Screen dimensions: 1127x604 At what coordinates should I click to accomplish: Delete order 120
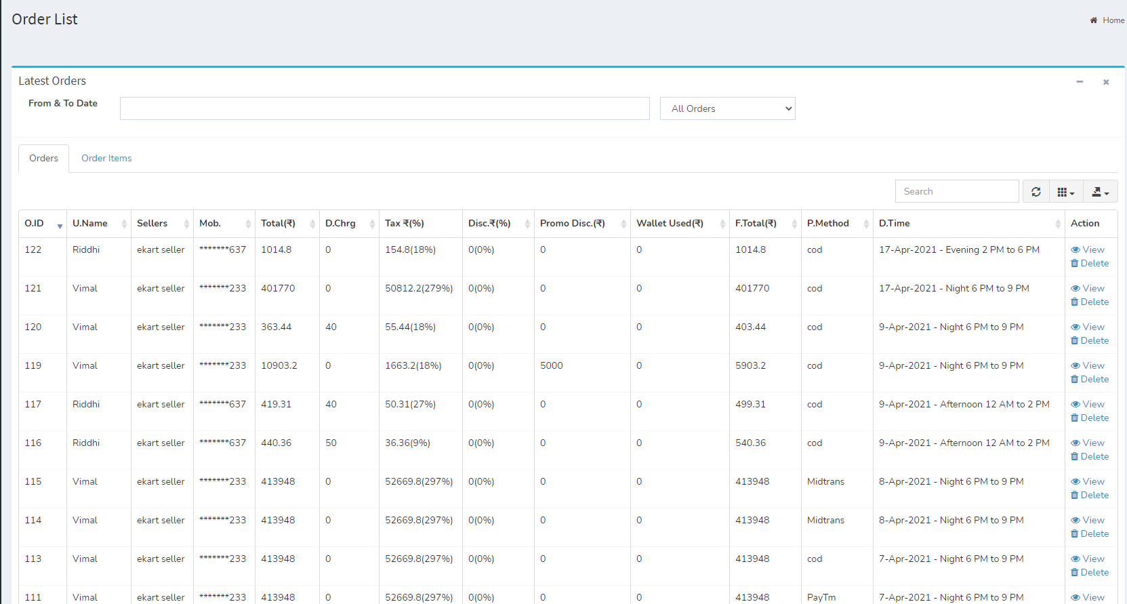click(x=1090, y=340)
